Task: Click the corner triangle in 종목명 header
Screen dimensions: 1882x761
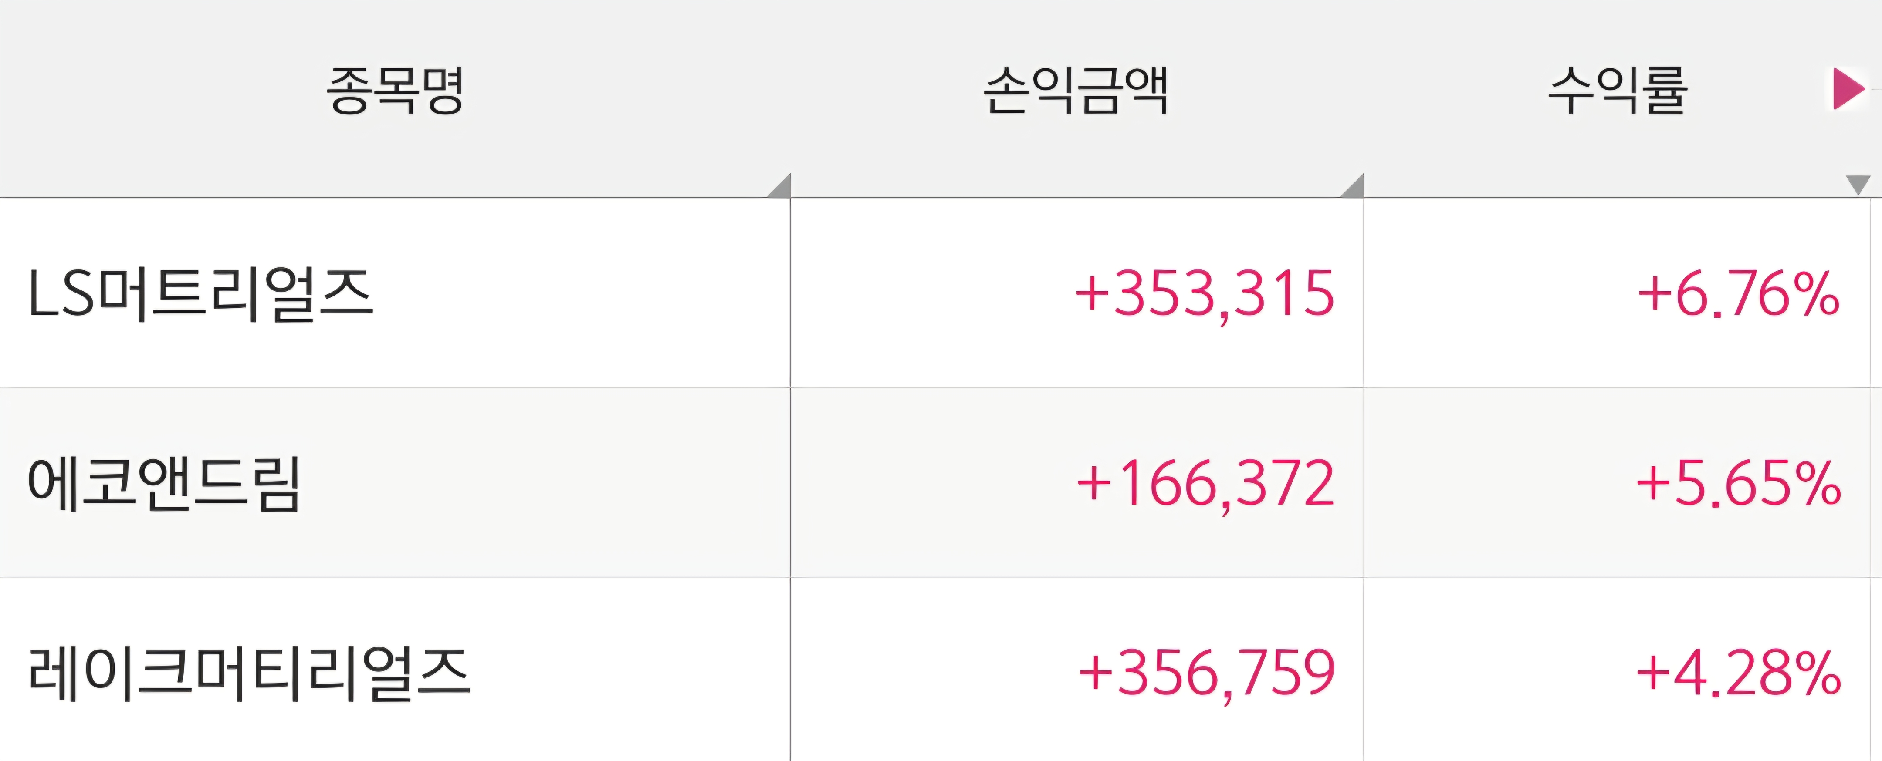Action: [781, 188]
